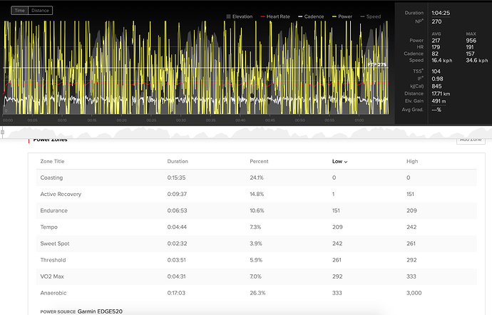Select the VO2 Max zone row

click(x=257, y=277)
